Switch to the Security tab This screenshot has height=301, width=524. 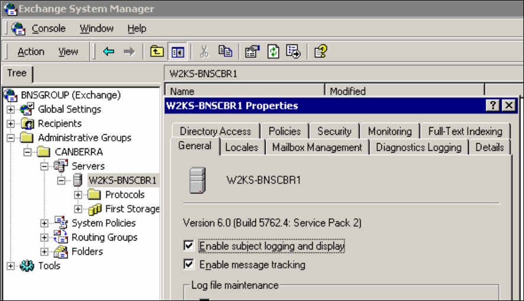coord(334,131)
